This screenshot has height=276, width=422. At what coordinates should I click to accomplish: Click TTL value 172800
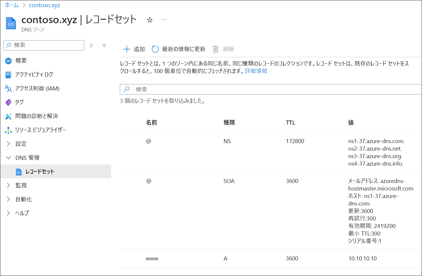pyautogui.click(x=295, y=141)
